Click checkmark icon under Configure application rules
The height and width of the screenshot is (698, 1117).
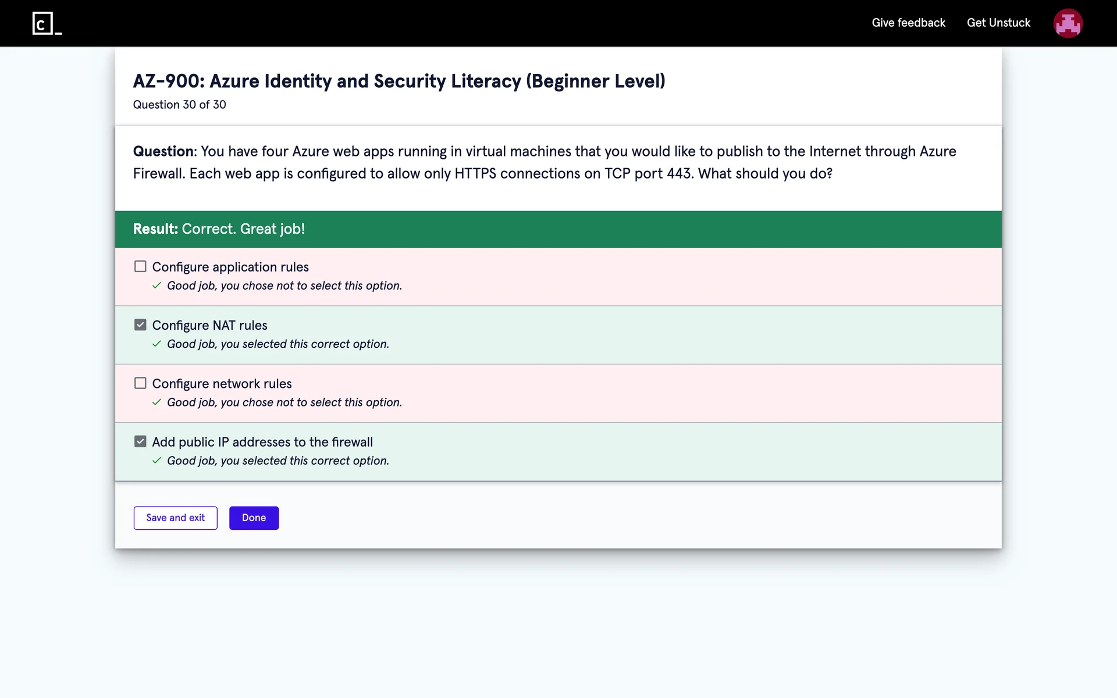pyautogui.click(x=156, y=286)
